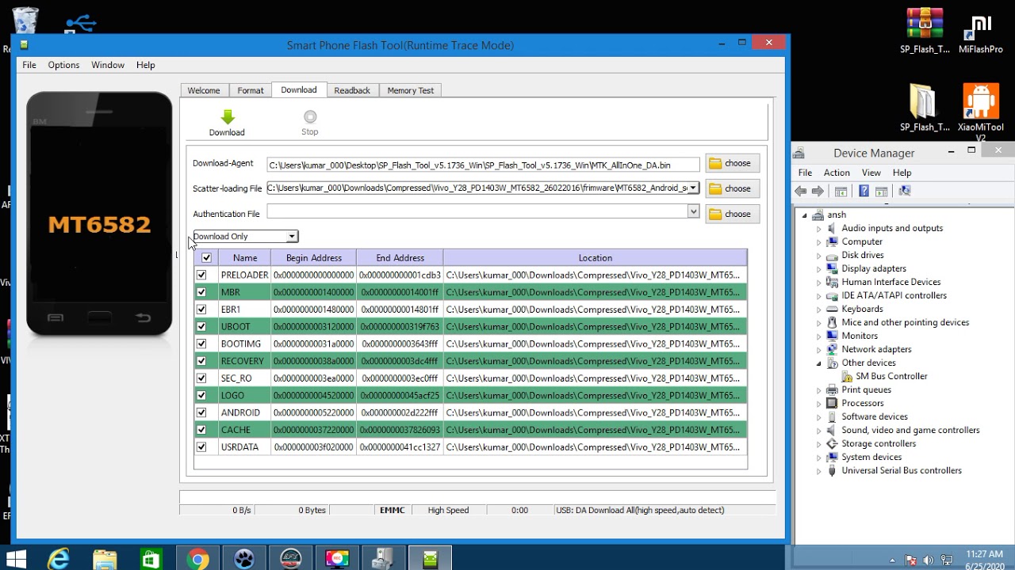Uncheck the MBR partition checkbox
This screenshot has width=1015, height=570.
coord(201,292)
